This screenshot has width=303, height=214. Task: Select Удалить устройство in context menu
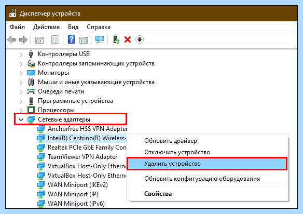[x=207, y=164]
